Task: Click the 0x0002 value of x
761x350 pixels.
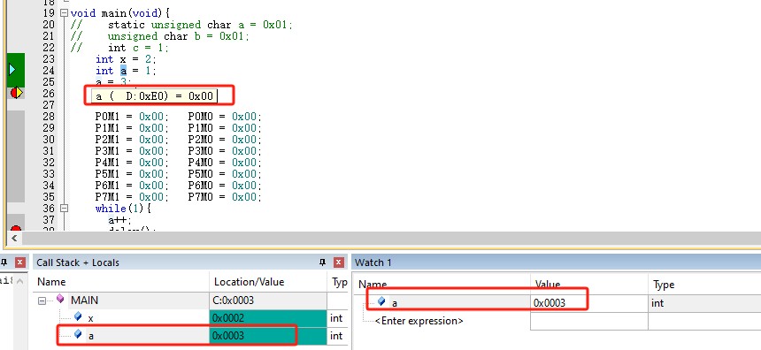Action: tap(228, 318)
